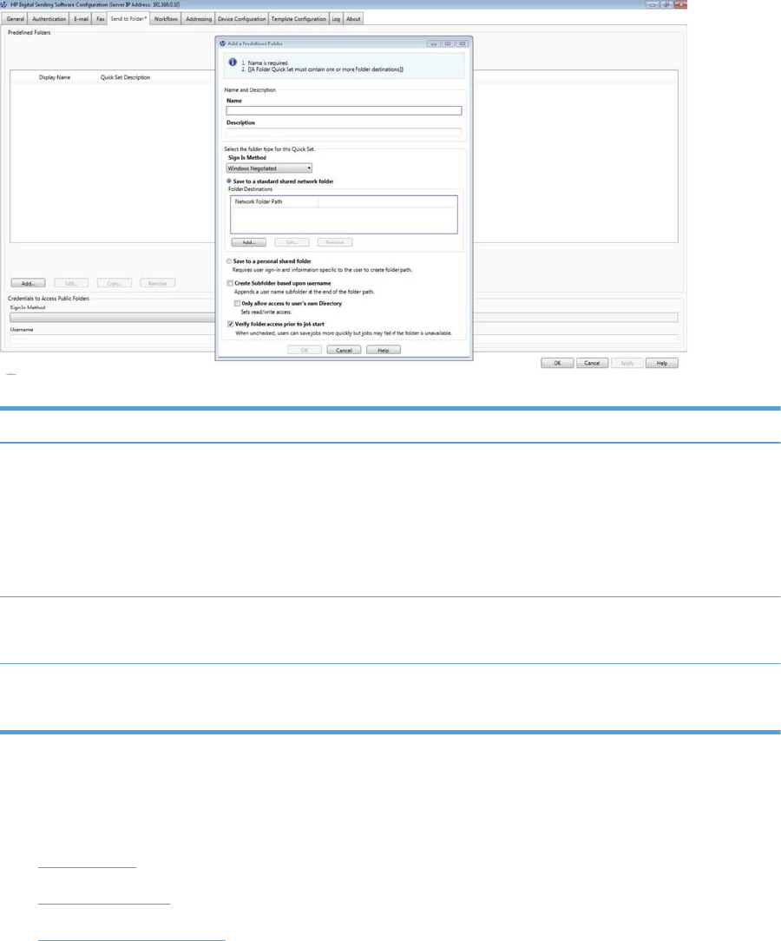
Task: Click Cancel in the main configuration window
Action: coord(592,363)
